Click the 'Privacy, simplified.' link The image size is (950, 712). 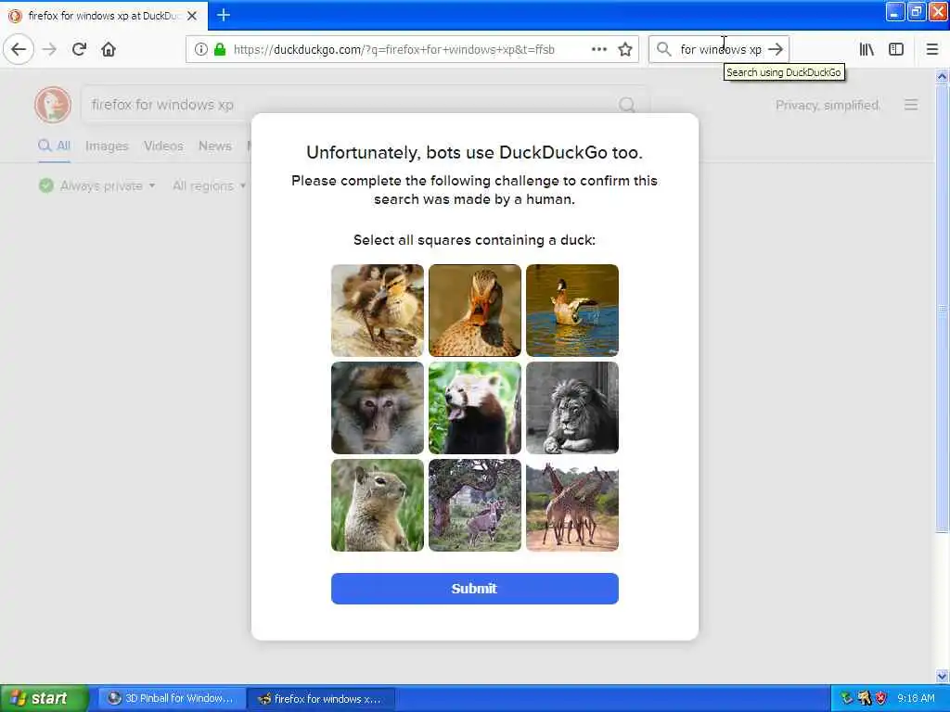[828, 106]
